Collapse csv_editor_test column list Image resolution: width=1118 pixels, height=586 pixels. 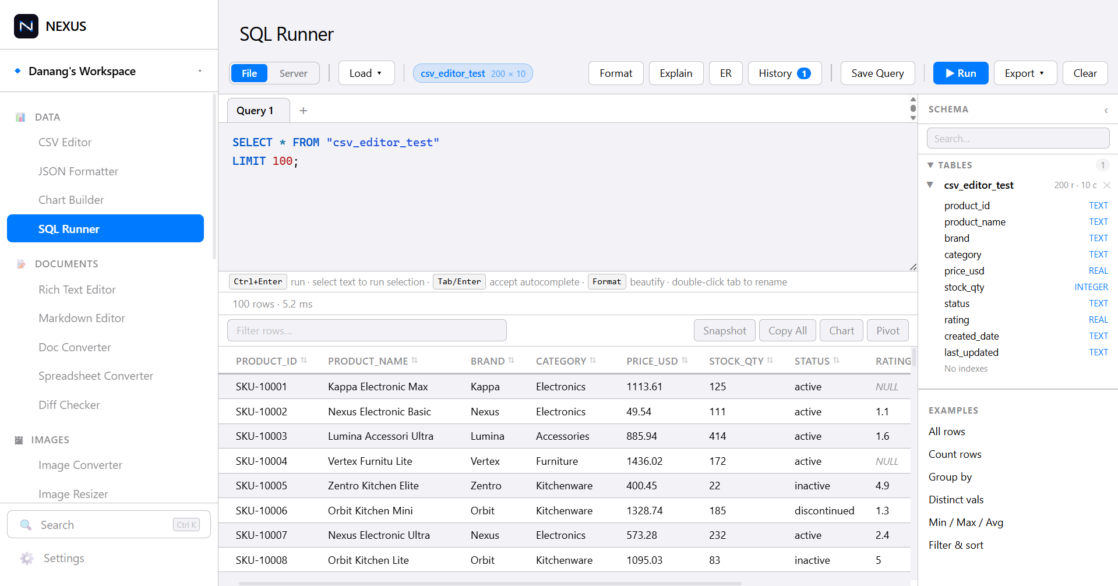pyautogui.click(x=930, y=185)
